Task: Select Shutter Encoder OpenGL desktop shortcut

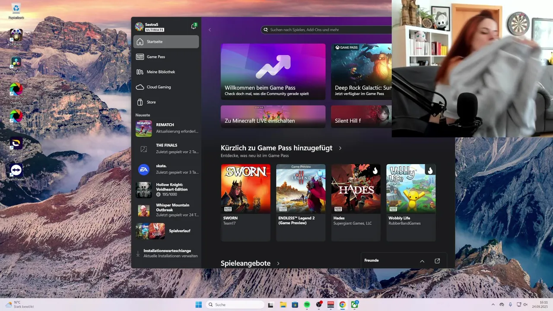Action: [x=16, y=94]
